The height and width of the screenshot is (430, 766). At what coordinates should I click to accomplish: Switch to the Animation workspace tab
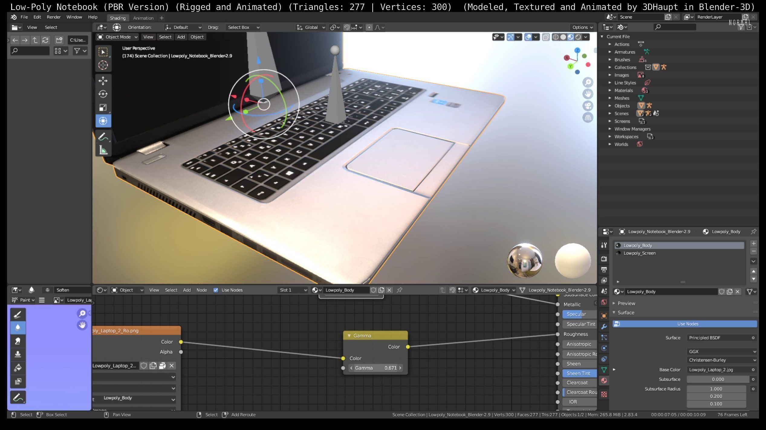143,18
